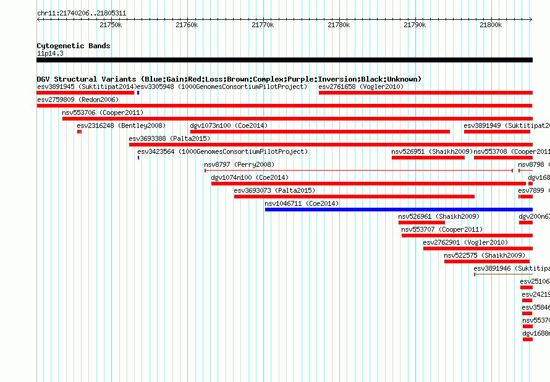Select the nsv553706 (Cooper2011) label
The image size is (550, 382).
point(103,112)
